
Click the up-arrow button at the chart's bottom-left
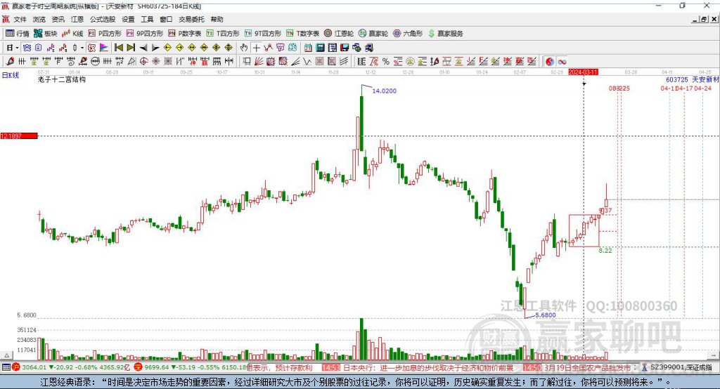pyautogui.click(x=6, y=355)
